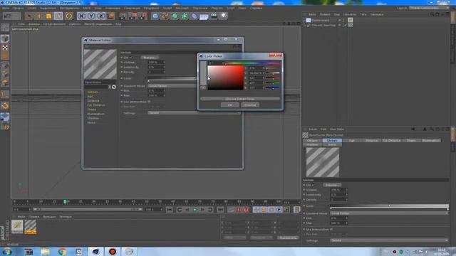
Task: Select Shadow channel in Material Editor list
Action: pos(93,118)
